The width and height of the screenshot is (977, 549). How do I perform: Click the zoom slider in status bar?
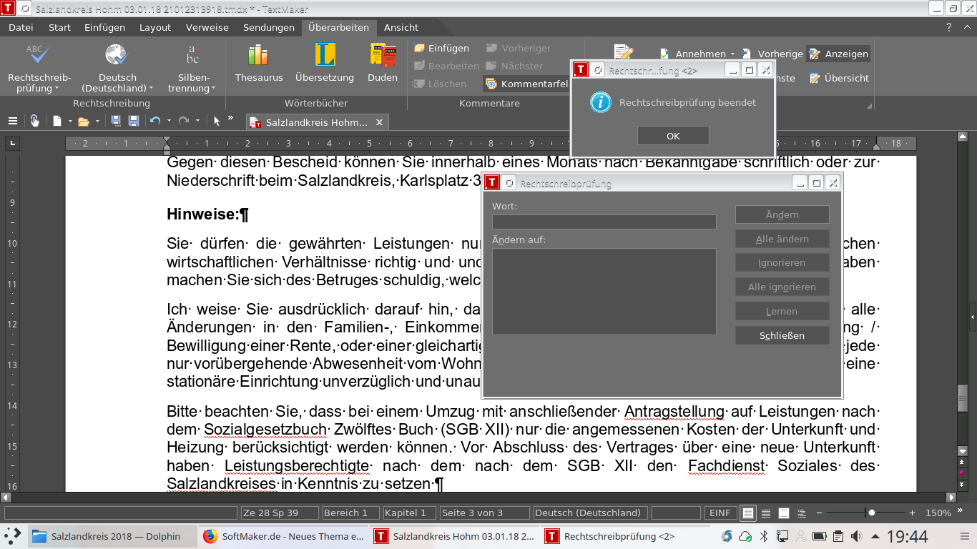click(x=870, y=513)
